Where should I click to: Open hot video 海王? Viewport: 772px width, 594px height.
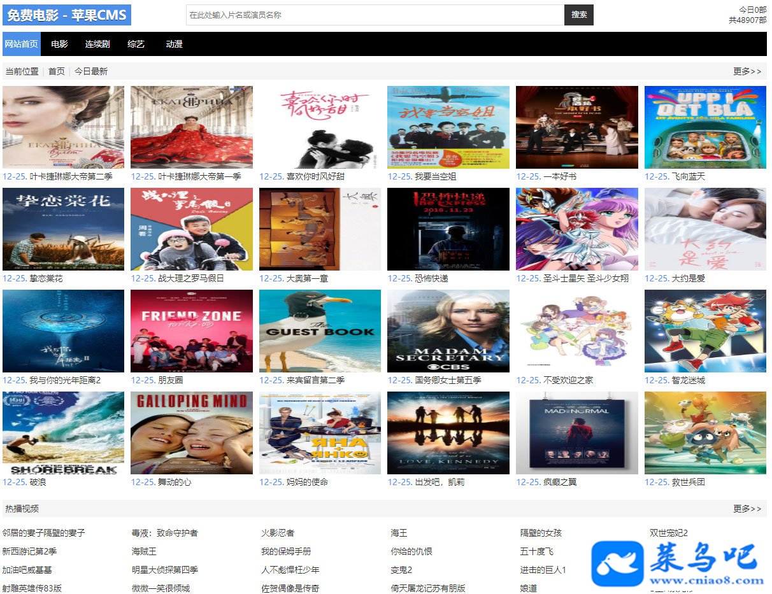(399, 533)
